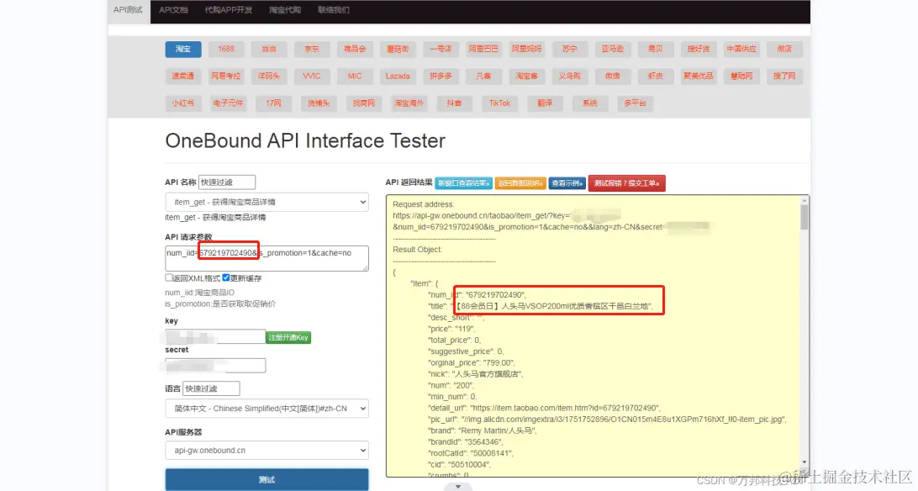The image size is (918, 491).
Task: Select the 17网 platform button
Action: coord(273,103)
